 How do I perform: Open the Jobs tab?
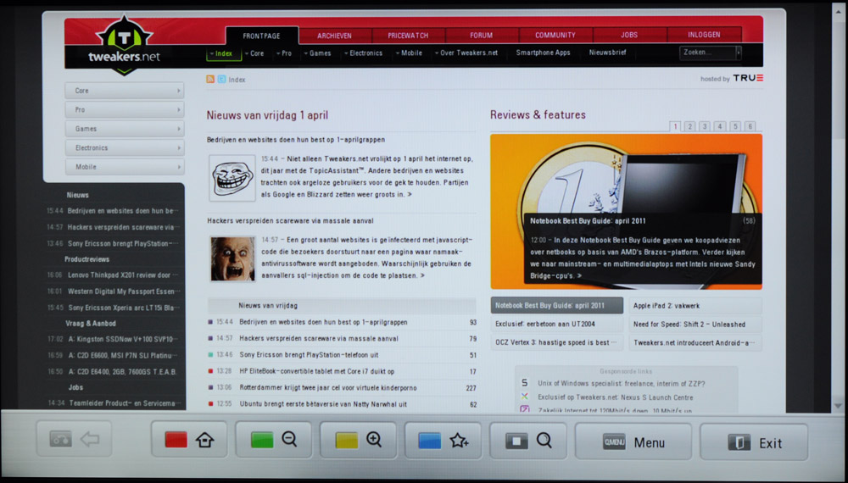coord(629,35)
